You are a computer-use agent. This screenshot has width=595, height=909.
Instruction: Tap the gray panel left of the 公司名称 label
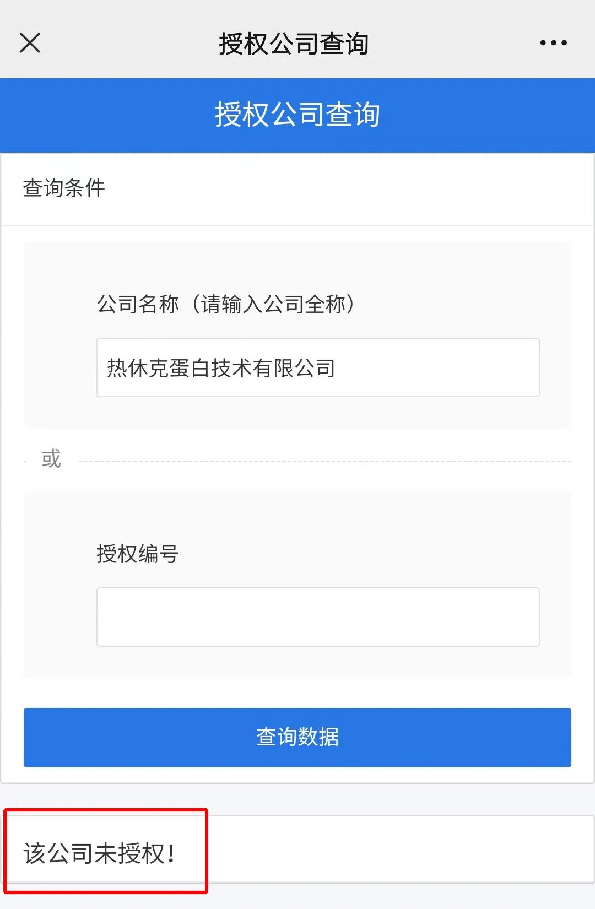click(x=60, y=334)
